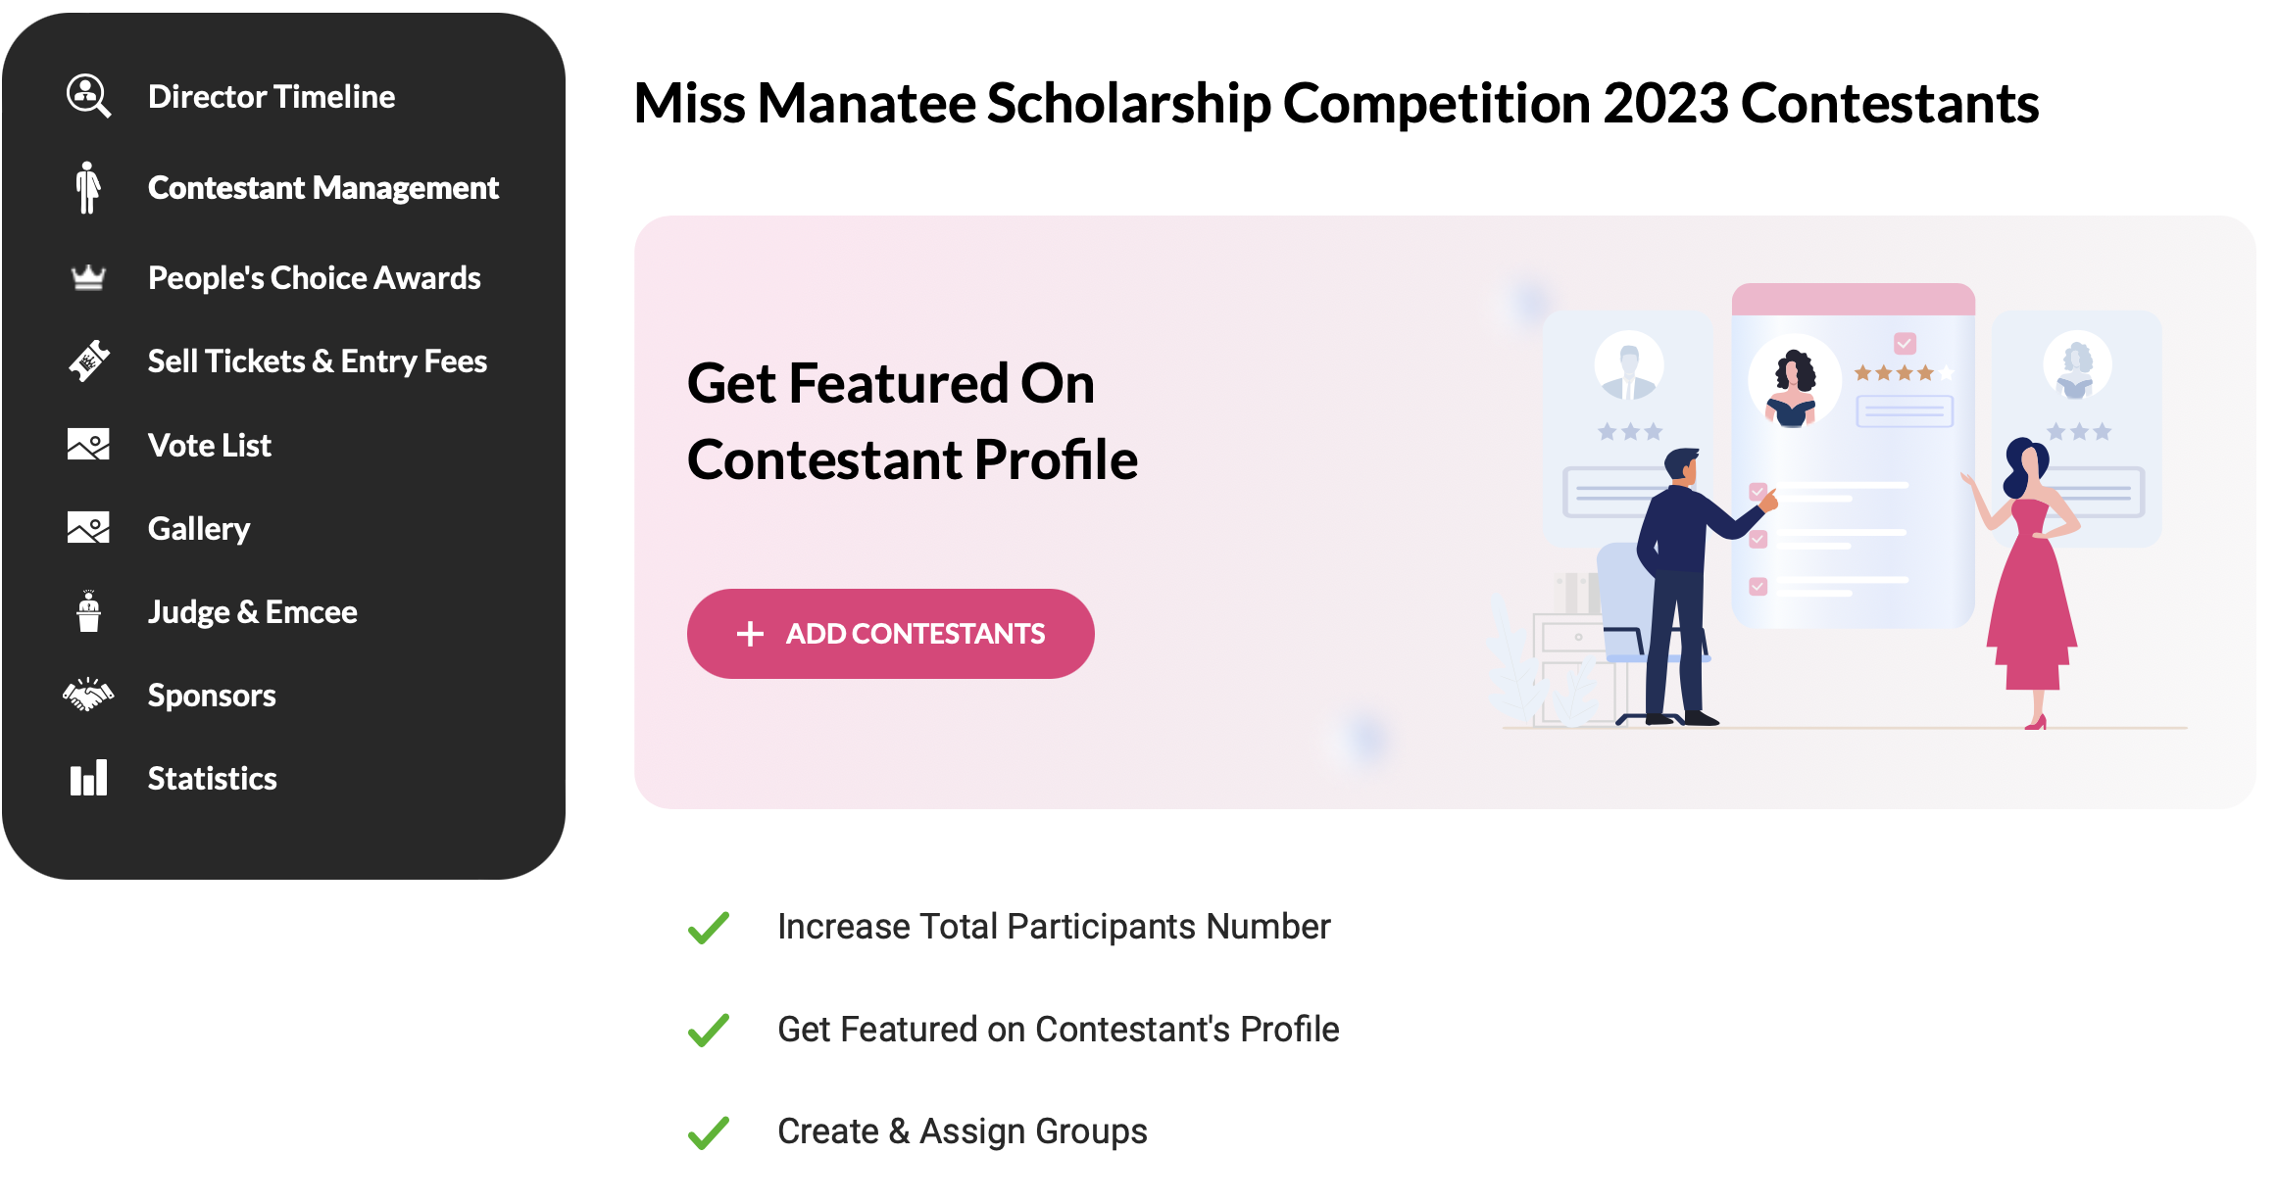Open People's Choice Awards page
Viewport: 2278px width, 1203px height.
click(x=314, y=278)
